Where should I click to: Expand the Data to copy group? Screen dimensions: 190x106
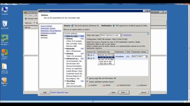(x=65, y=36)
